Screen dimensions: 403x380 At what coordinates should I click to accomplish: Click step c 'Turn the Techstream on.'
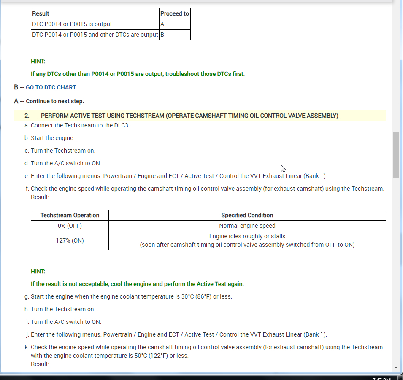63,151
